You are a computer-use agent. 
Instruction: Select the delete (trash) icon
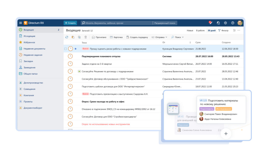[x=86, y=37]
